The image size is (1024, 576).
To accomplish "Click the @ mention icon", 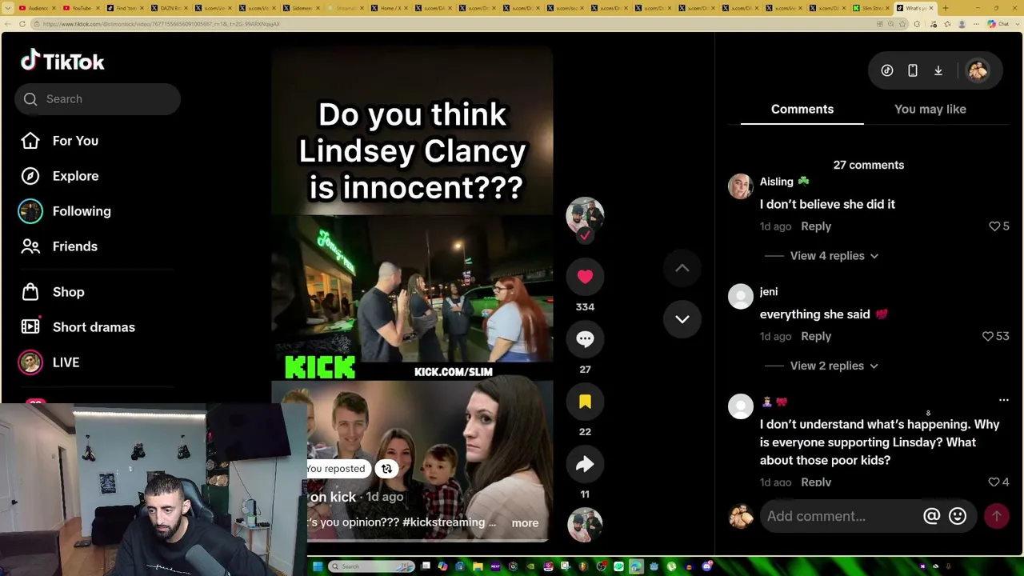I will pyautogui.click(x=932, y=517).
